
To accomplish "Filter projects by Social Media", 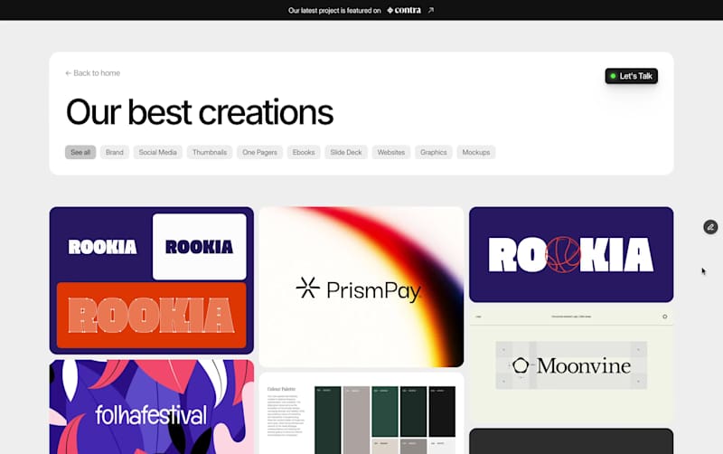I will 157,152.
